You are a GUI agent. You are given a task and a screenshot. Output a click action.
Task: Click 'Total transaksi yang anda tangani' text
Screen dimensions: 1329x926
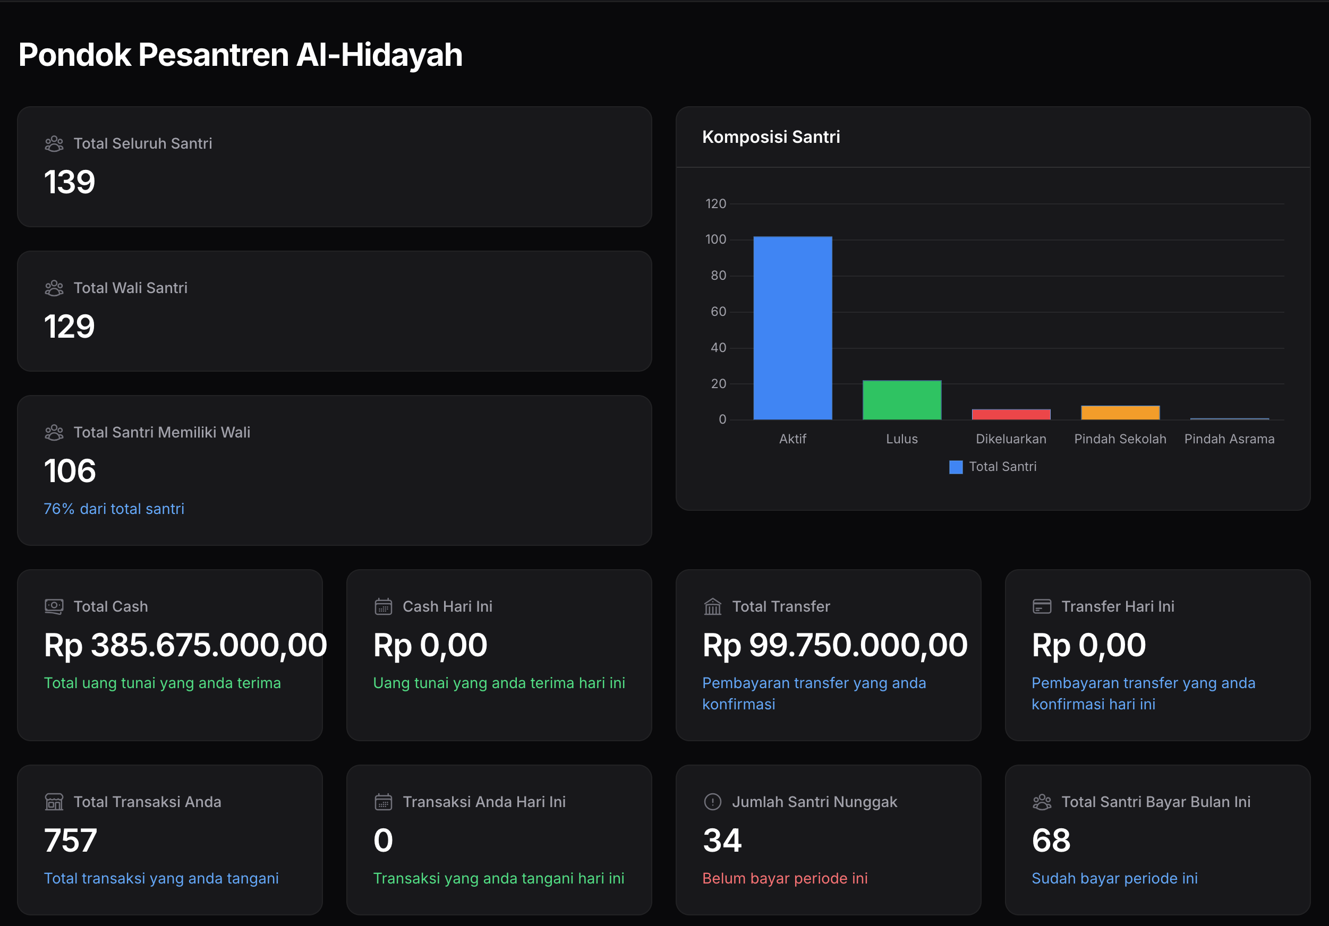point(161,879)
